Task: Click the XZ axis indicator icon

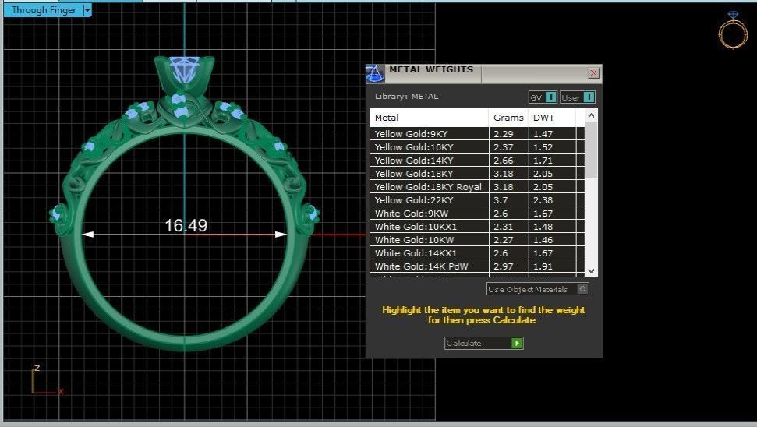Action: (47, 381)
